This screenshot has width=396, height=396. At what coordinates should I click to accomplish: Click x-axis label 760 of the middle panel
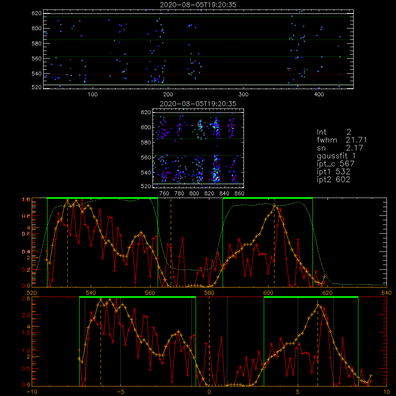pyautogui.click(x=164, y=194)
